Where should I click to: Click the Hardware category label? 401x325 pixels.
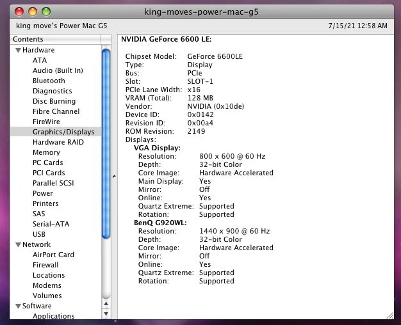(x=38, y=50)
